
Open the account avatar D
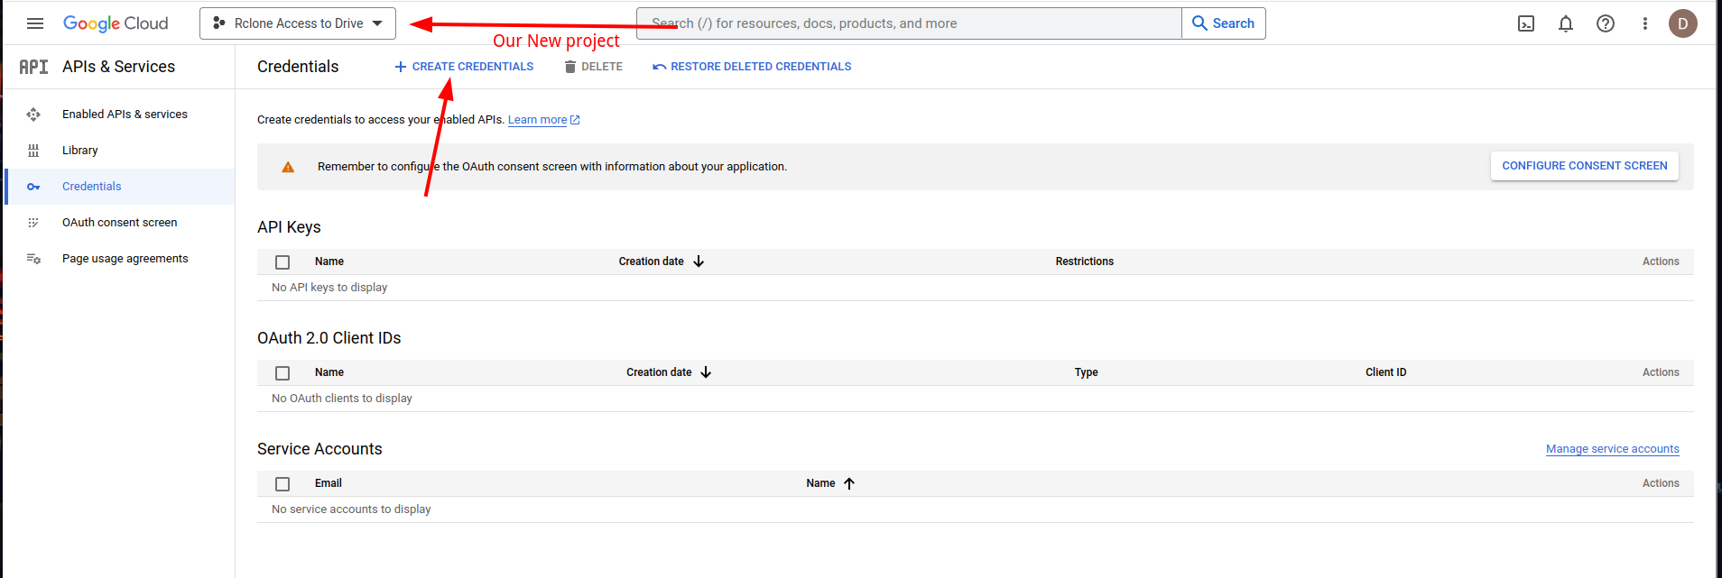(1683, 23)
